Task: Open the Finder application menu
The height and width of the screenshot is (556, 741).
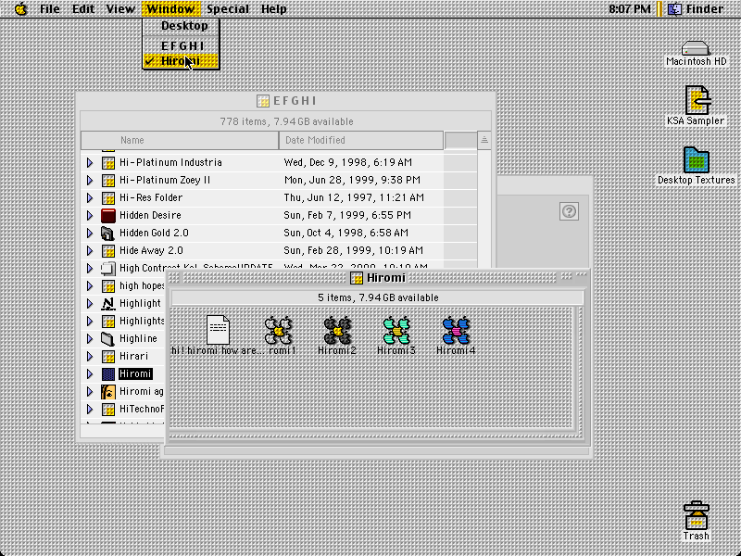Action: 697,8
